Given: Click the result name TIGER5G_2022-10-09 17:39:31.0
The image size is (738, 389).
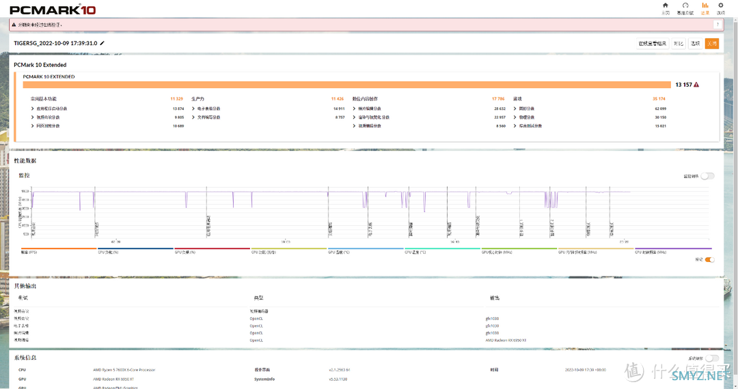Looking at the screenshot, I should [55, 43].
